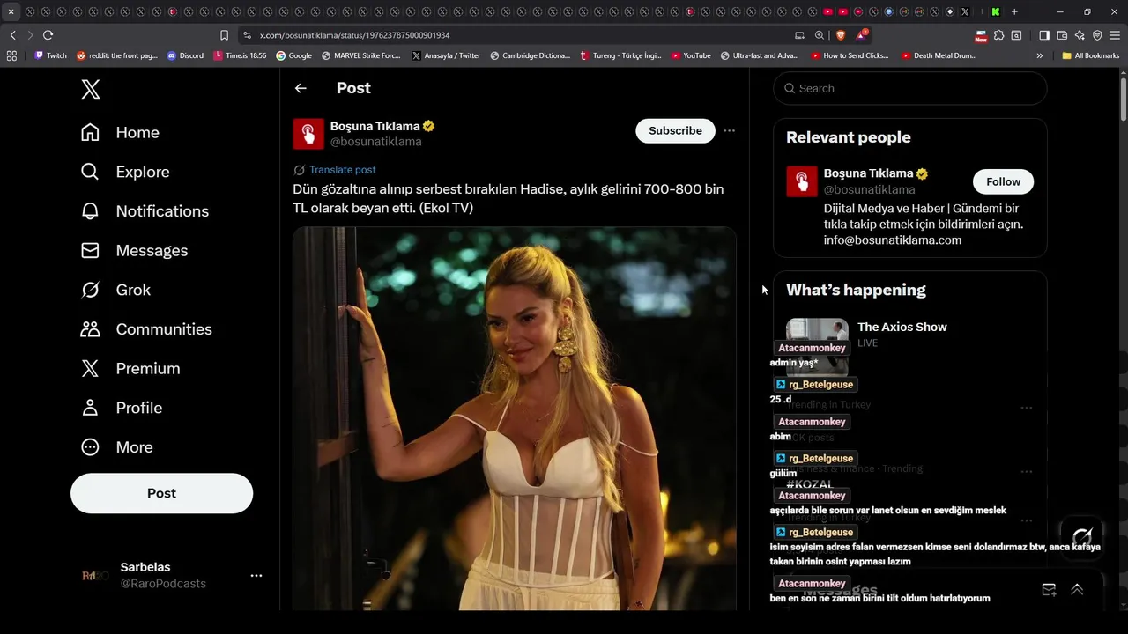Open the Google bookmark
The image size is (1128, 634).
[x=294, y=55]
